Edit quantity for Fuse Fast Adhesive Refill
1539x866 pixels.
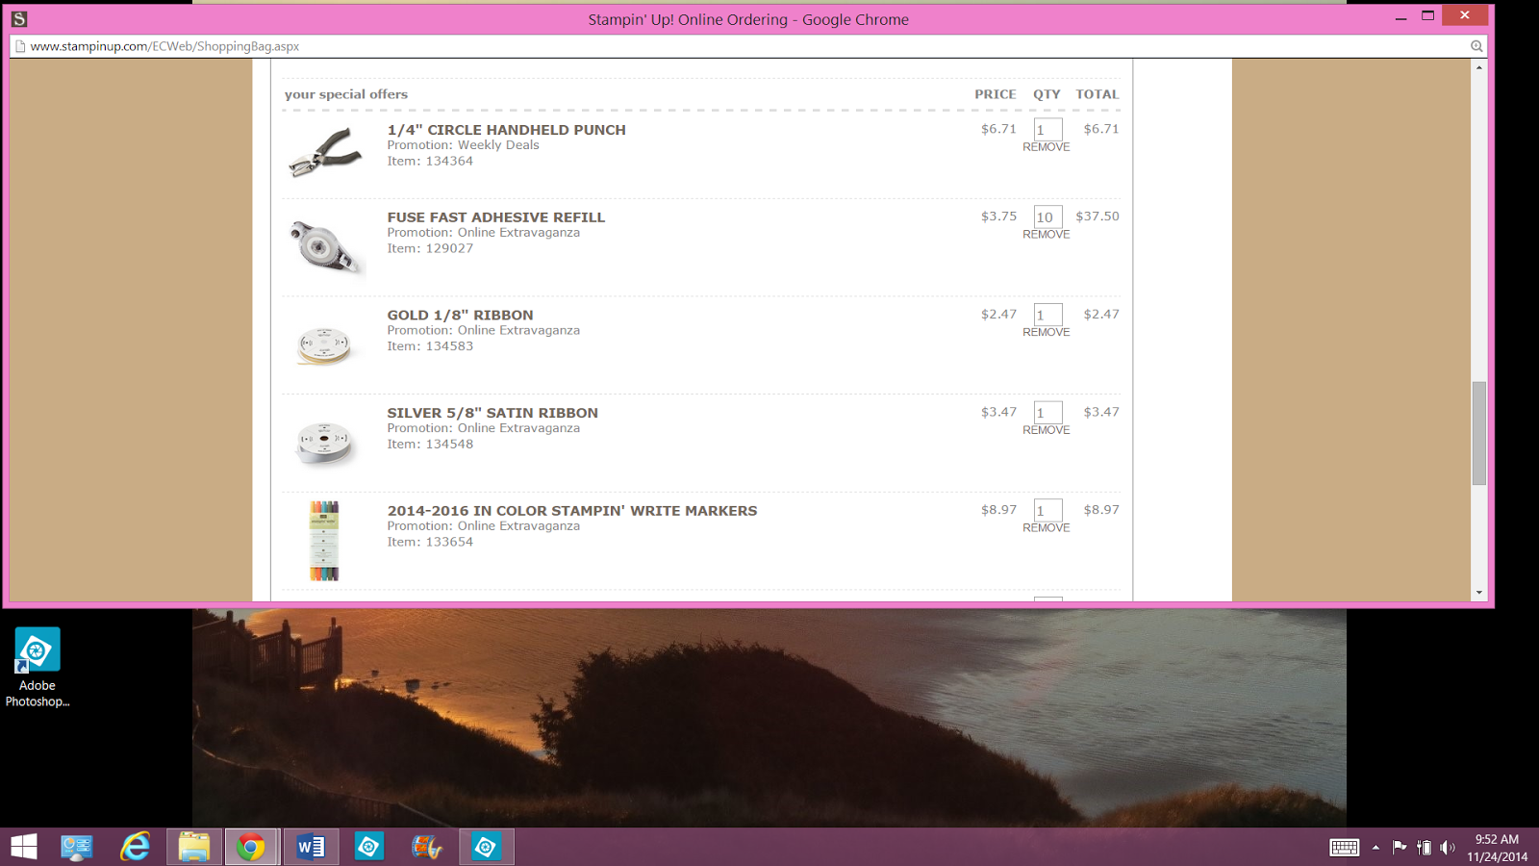(x=1047, y=216)
